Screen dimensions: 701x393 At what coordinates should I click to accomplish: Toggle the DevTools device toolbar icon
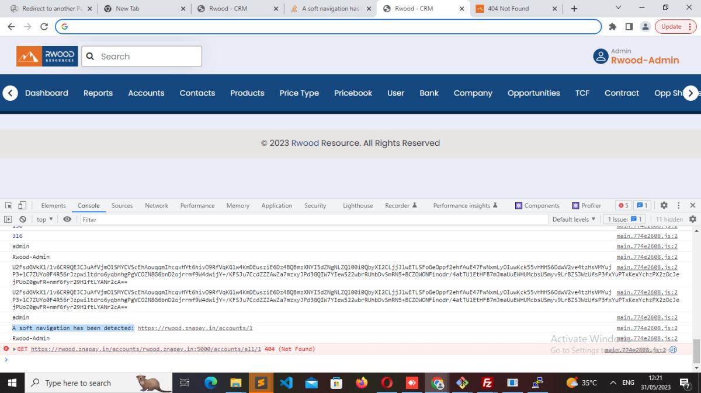[x=22, y=205]
